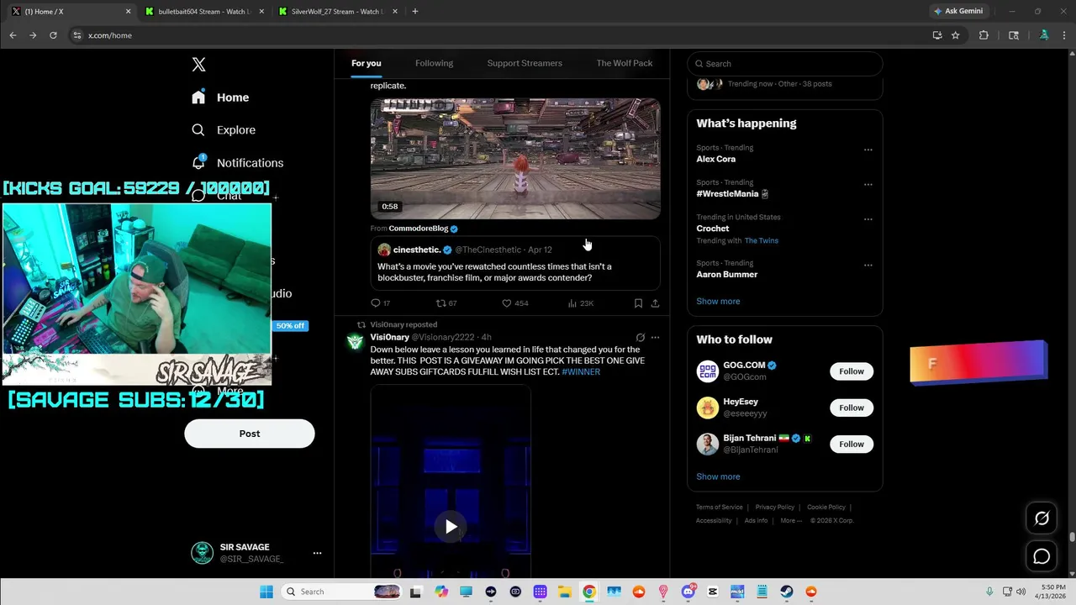The width and height of the screenshot is (1076, 605).
Task: Follow Bijan Tehrani
Action: [x=852, y=444]
